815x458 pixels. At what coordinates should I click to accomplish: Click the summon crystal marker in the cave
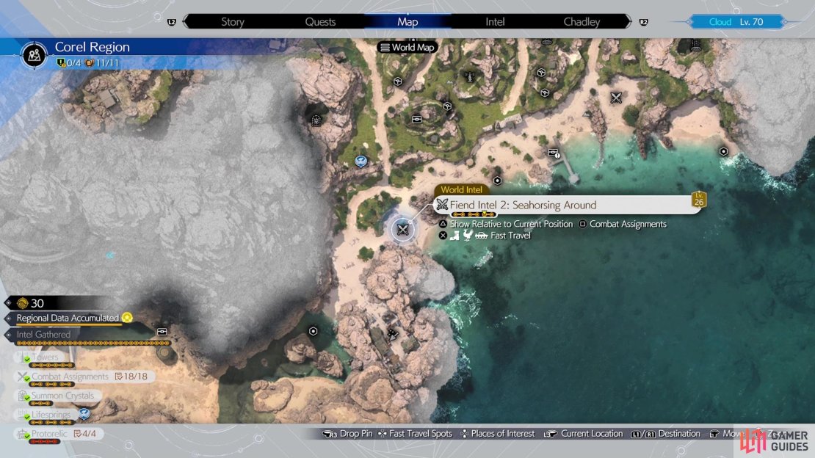316,120
